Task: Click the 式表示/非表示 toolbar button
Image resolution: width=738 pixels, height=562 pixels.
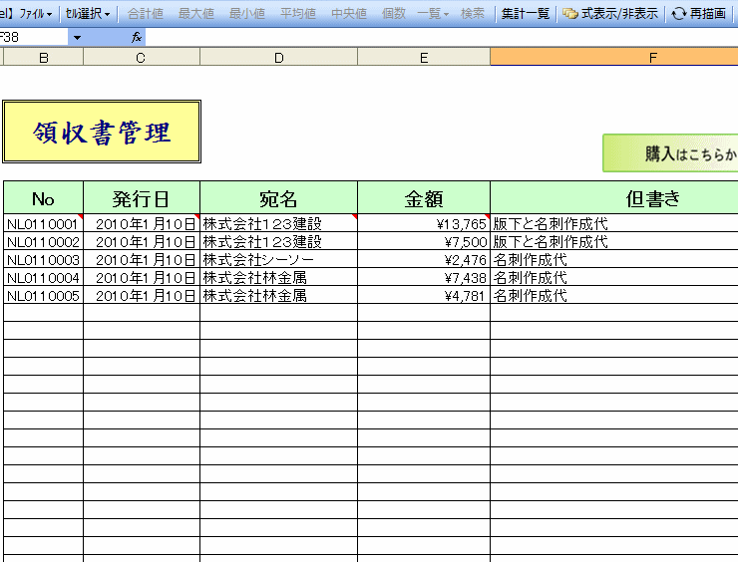Action: point(610,14)
